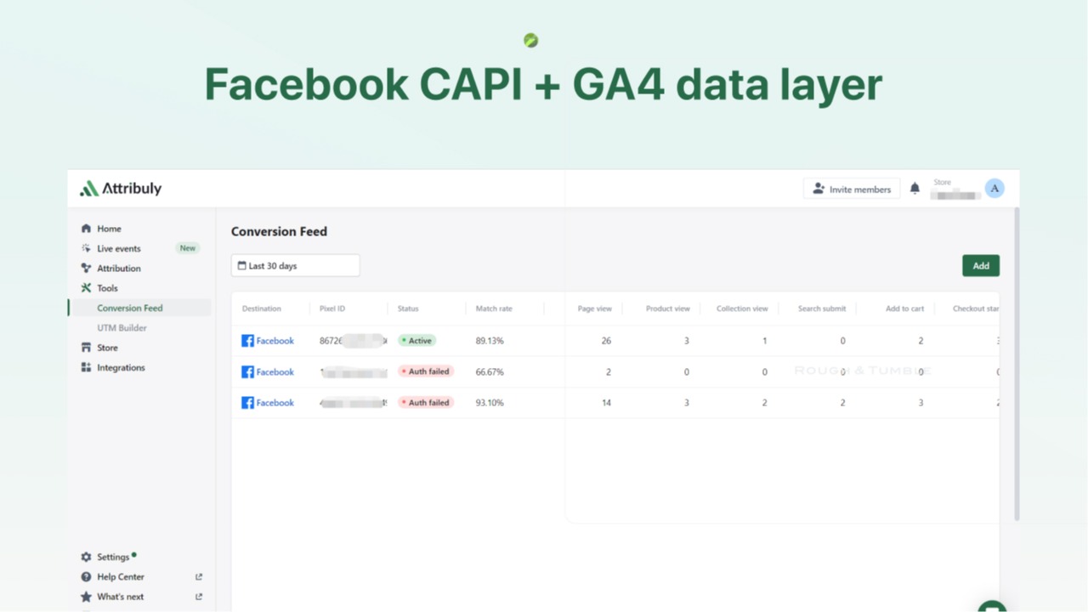Click Auth failed badge in 66.67% row

[x=426, y=371]
